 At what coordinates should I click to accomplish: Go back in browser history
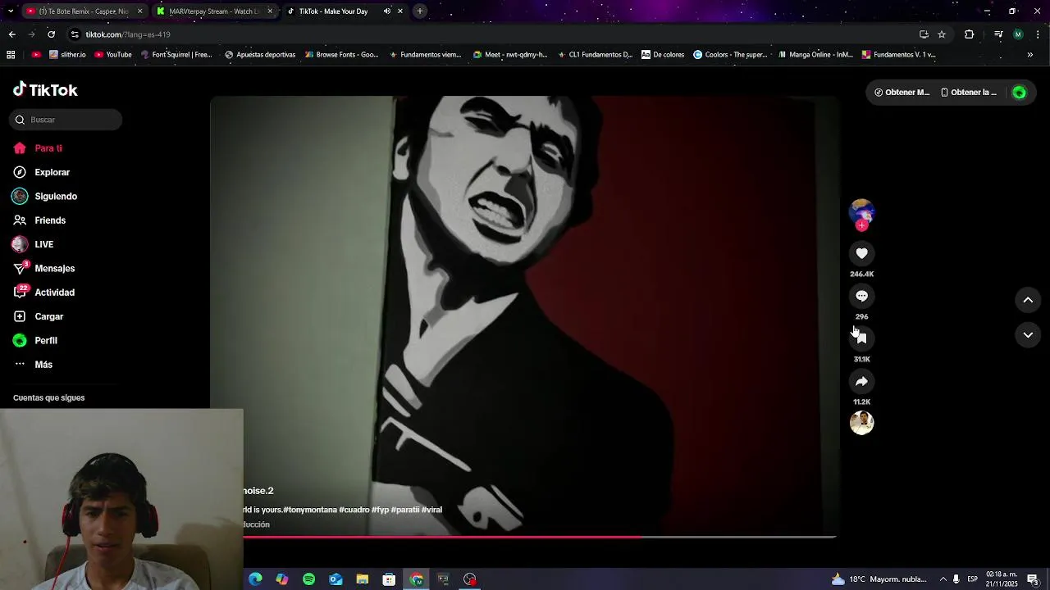click(11, 34)
